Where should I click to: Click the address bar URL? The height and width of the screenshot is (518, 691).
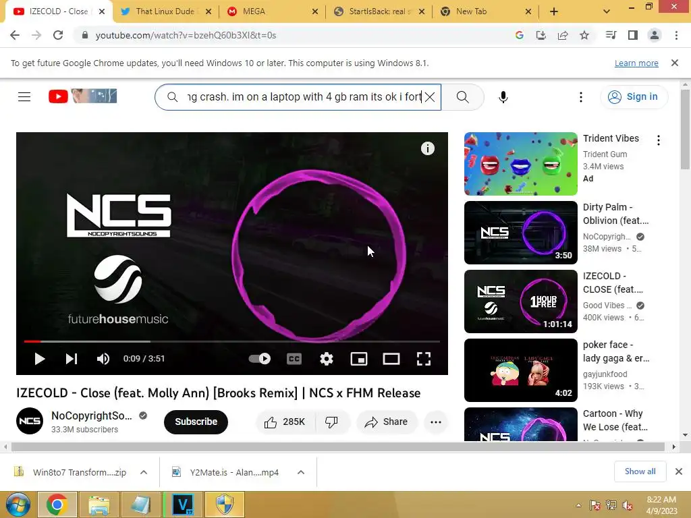186,35
